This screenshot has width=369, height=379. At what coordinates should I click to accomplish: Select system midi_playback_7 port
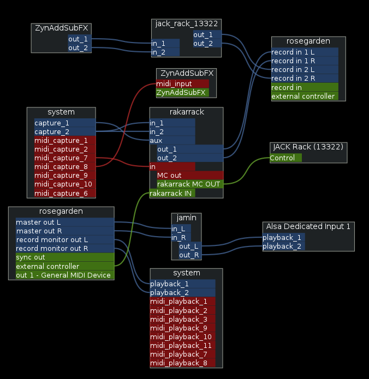click(183, 354)
